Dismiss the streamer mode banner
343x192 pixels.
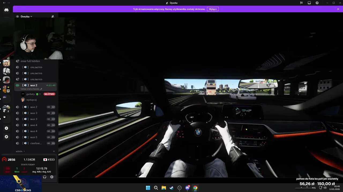(338, 9)
